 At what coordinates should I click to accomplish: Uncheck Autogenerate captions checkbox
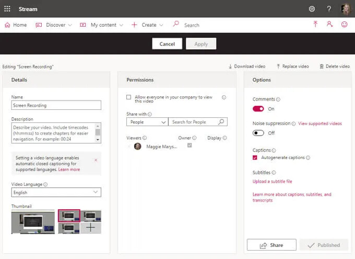255,157
